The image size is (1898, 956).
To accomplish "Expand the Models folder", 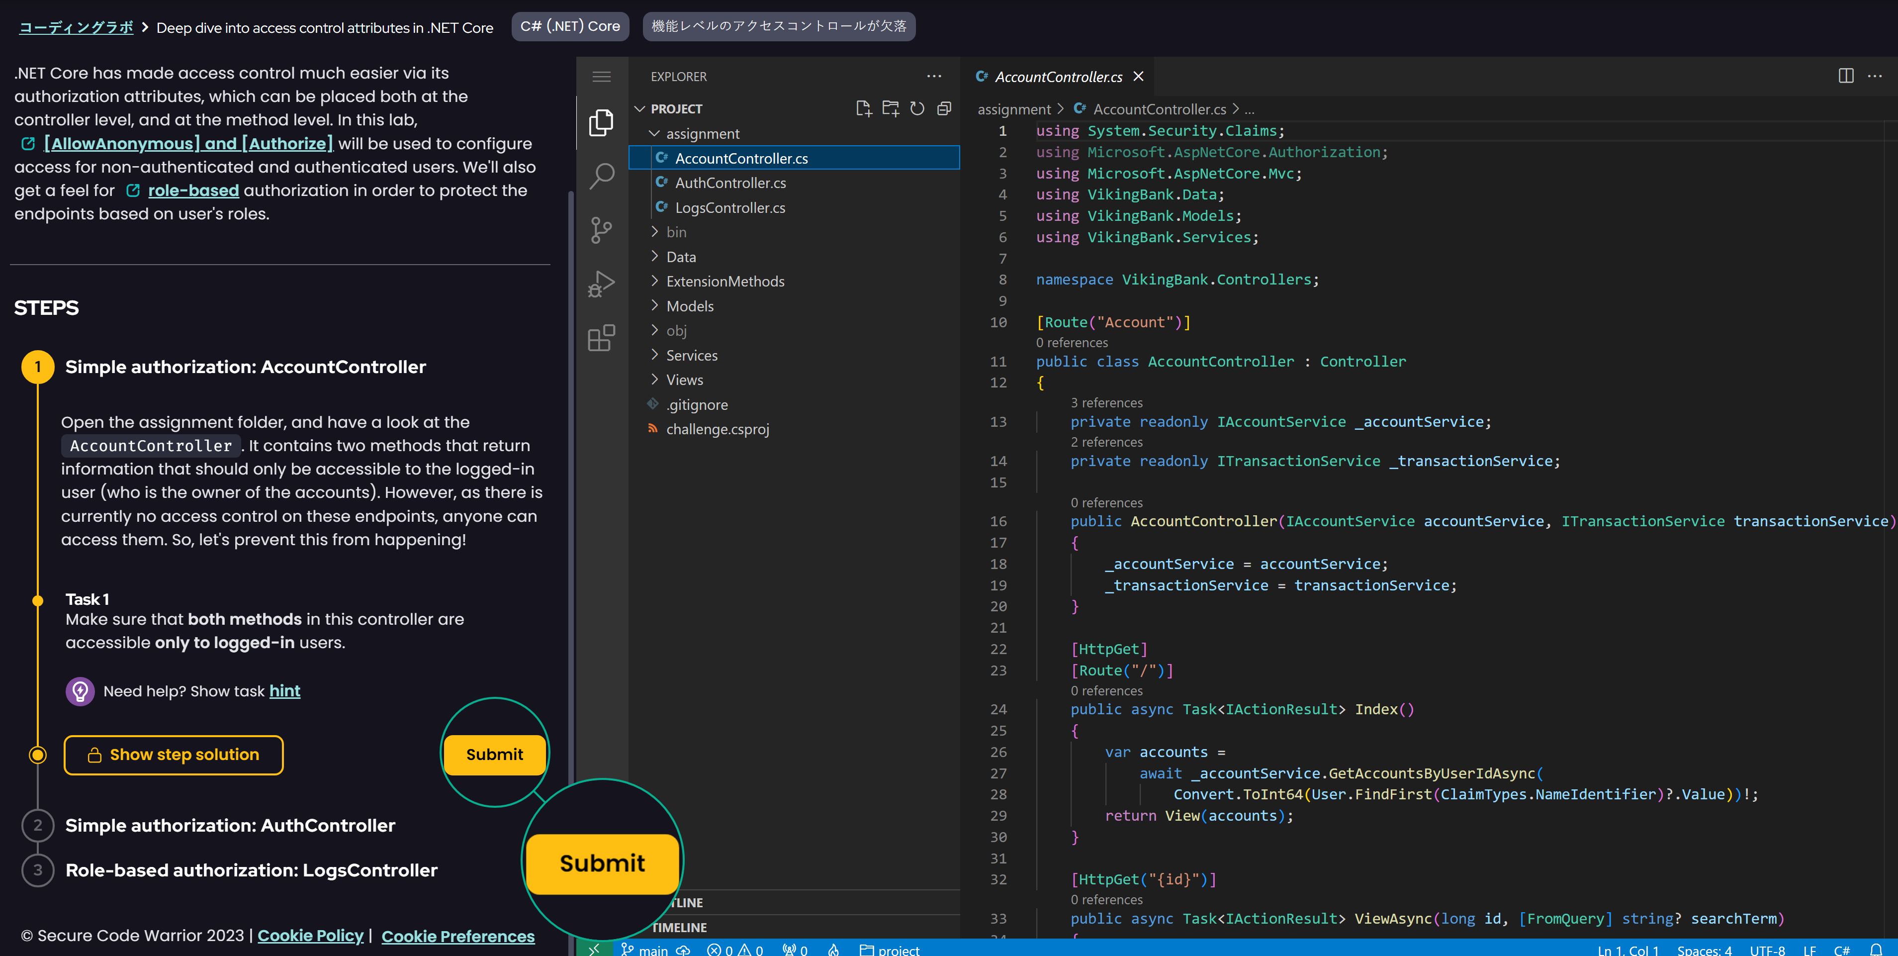I will (653, 306).
